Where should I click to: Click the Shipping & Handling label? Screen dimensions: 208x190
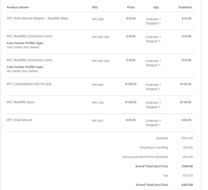click(154, 148)
